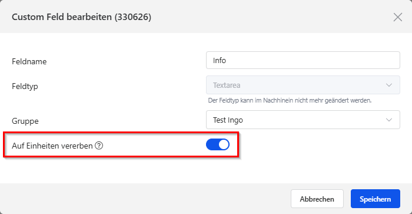Click the greyed Textarea value text
Image resolution: width=412 pixels, height=214 pixels.
pos(227,85)
